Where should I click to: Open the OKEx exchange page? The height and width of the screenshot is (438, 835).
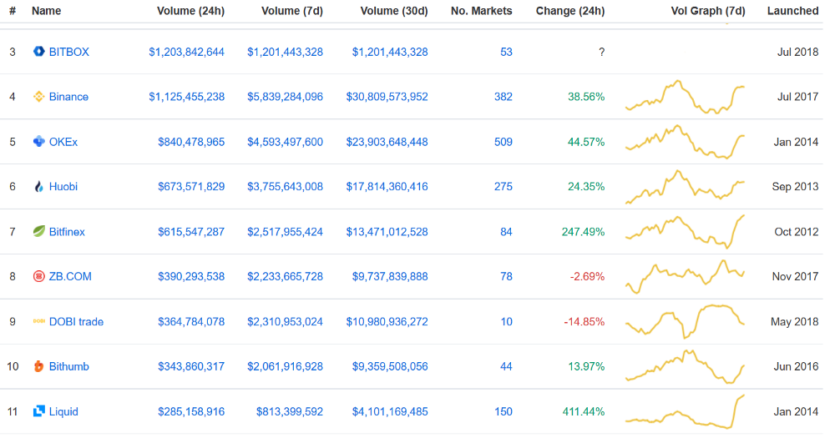click(63, 142)
